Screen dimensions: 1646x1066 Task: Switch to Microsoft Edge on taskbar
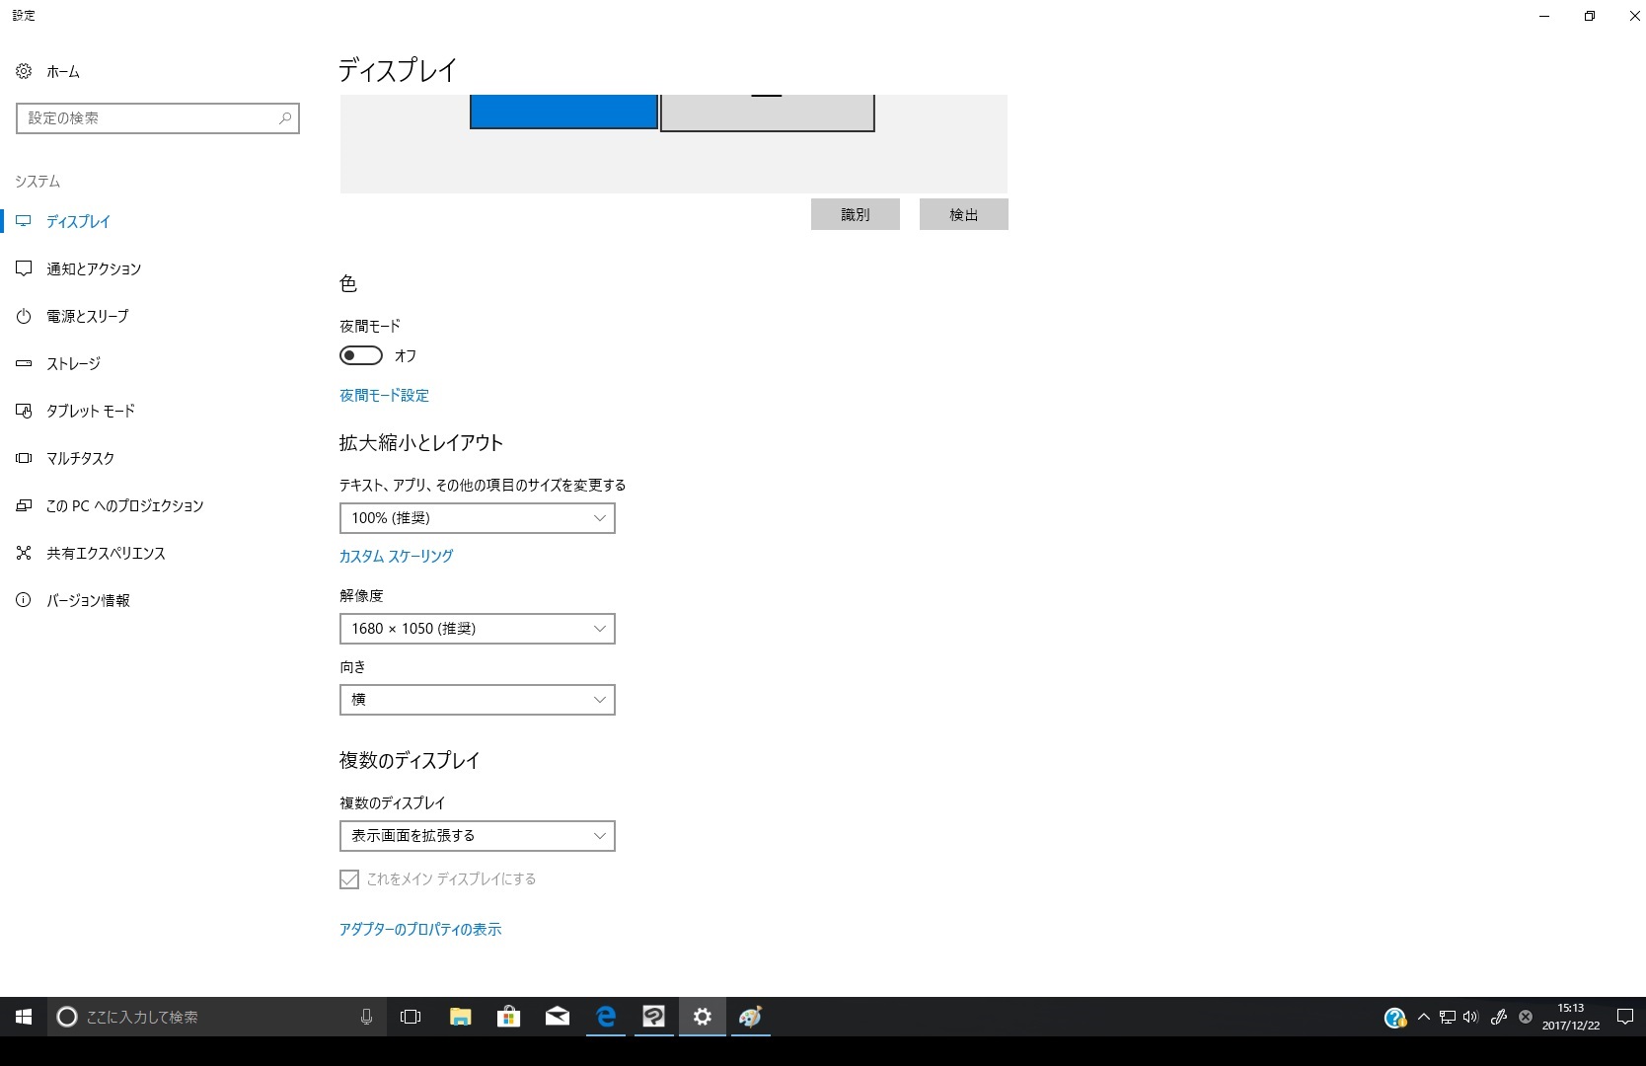[605, 1017]
